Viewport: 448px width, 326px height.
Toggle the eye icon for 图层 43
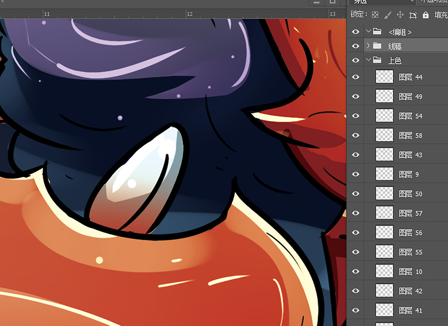point(355,155)
